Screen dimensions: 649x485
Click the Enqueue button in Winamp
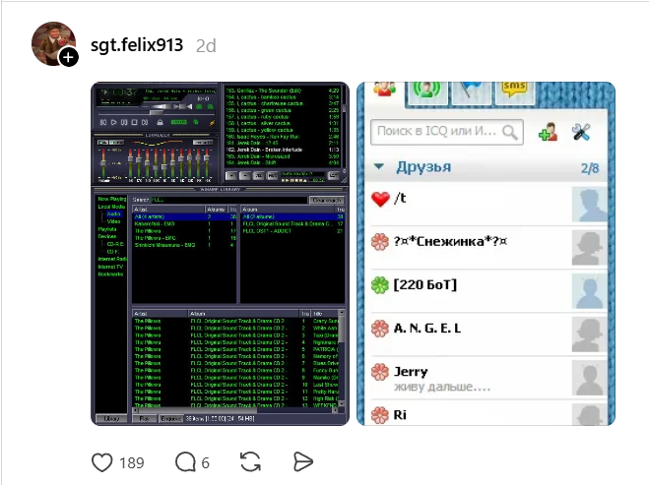click(x=171, y=419)
